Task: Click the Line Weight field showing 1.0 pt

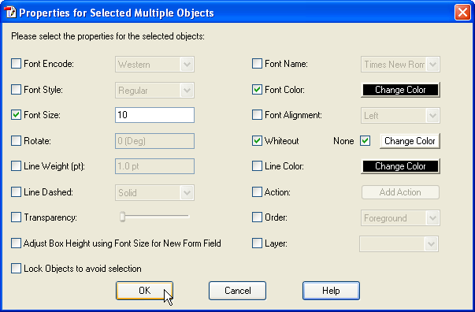Action: pyautogui.click(x=154, y=166)
